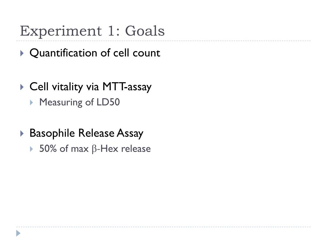Click the bullet arrow beside Quantification of cell count
Image resolution: width=327 pixels, height=245 pixels.
click(22, 53)
